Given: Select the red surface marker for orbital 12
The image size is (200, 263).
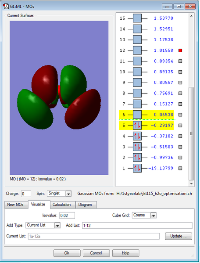Looking at the screenshot, I should click(180, 50).
